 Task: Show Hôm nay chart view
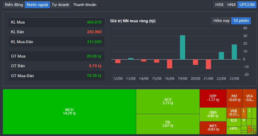(x=221, y=21)
